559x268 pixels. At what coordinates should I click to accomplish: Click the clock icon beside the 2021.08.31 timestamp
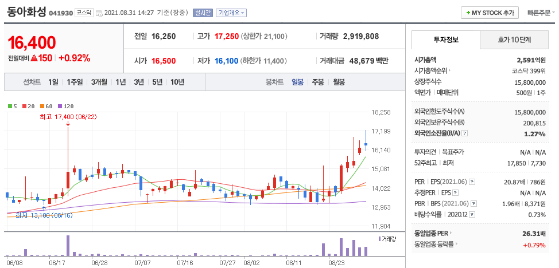(99, 13)
